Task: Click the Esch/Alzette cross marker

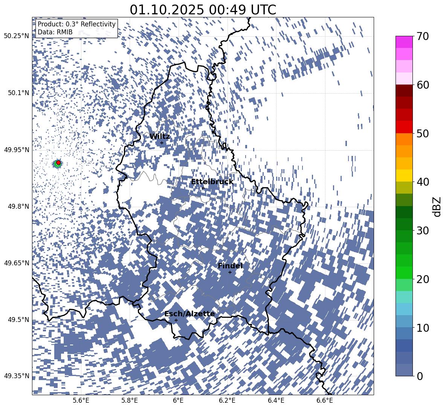Action: (176, 320)
